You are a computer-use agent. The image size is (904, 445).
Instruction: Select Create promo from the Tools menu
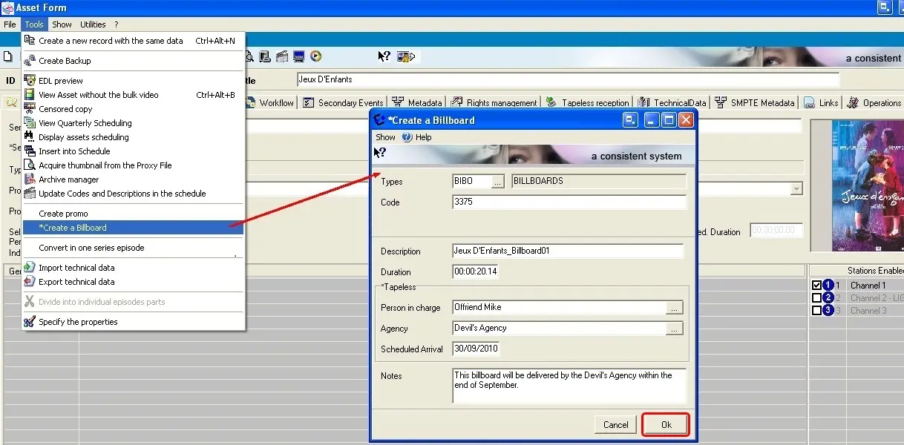click(63, 214)
